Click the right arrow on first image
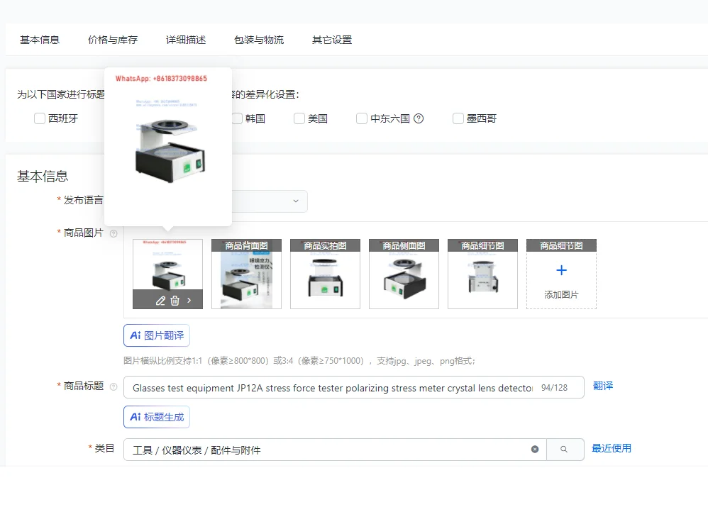Image resolution: width=708 pixels, height=507 pixels. coord(189,300)
